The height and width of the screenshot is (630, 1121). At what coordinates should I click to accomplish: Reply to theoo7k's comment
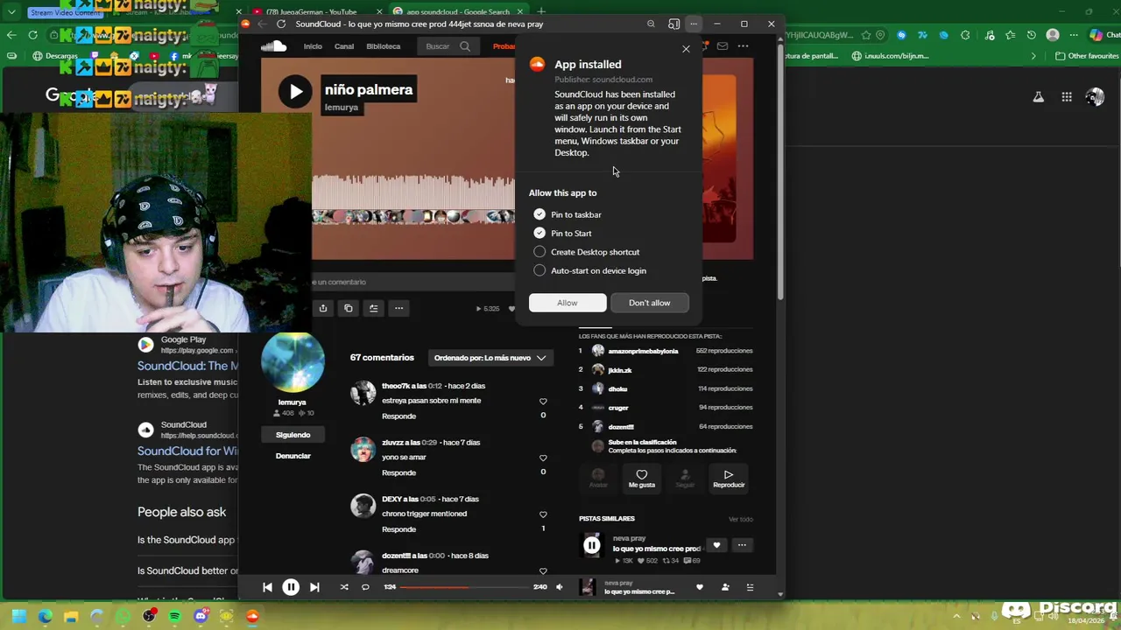398,416
